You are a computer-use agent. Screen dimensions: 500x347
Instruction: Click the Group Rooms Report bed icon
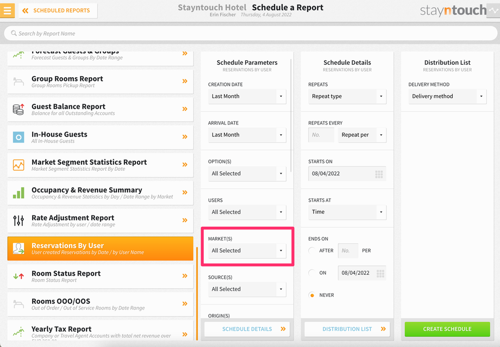click(18, 82)
